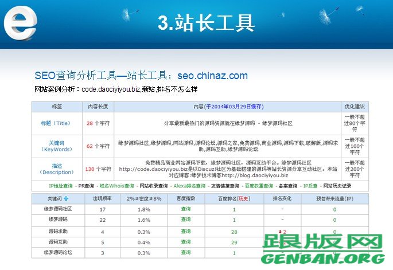Image resolution: width=393 pixels, height=270 pixels.
Task: Open the 备案查询 link
Action: coord(288,186)
